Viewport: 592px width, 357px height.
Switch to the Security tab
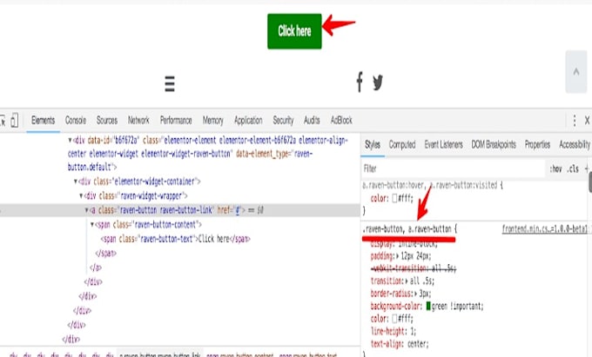click(x=283, y=121)
